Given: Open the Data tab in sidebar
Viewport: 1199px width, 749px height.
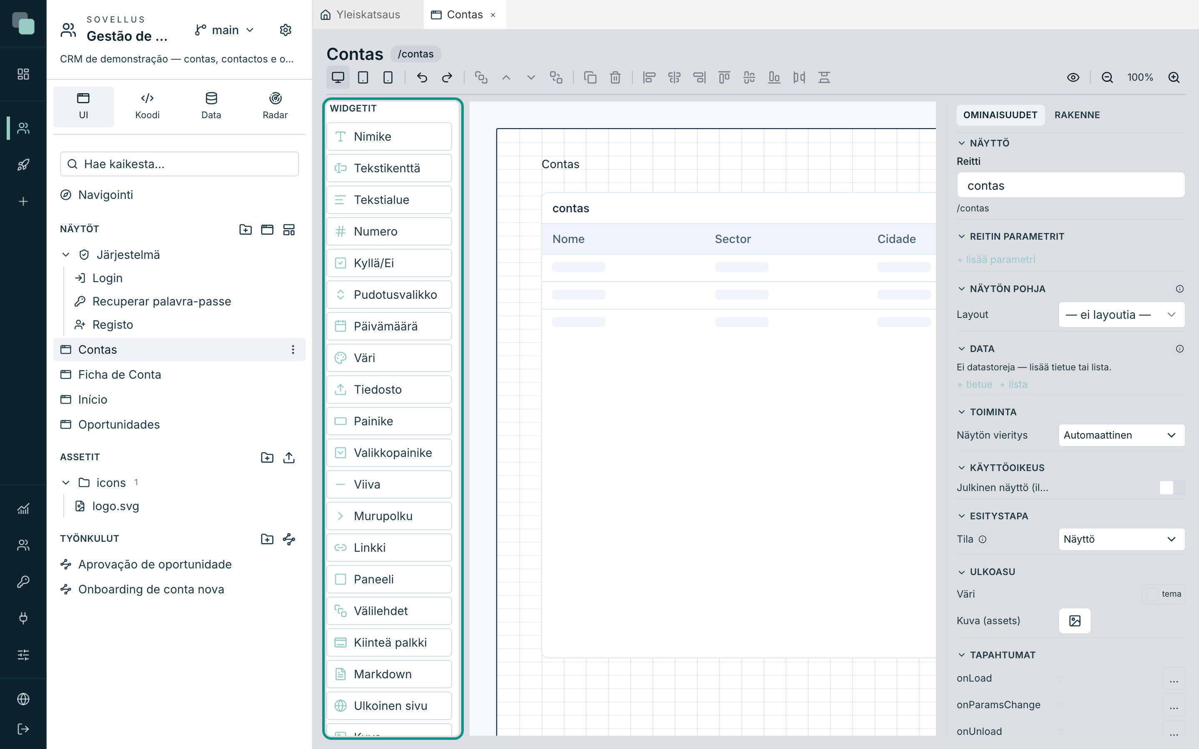Looking at the screenshot, I should tap(211, 107).
